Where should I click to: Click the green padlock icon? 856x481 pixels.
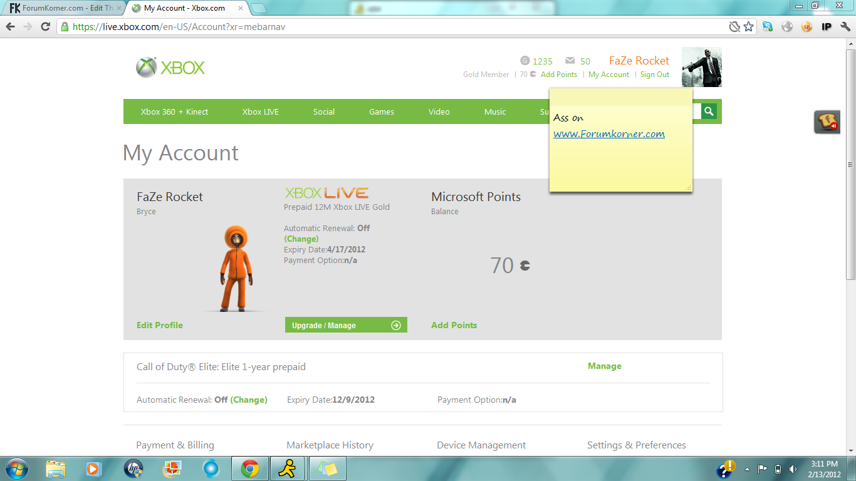pos(65,27)
